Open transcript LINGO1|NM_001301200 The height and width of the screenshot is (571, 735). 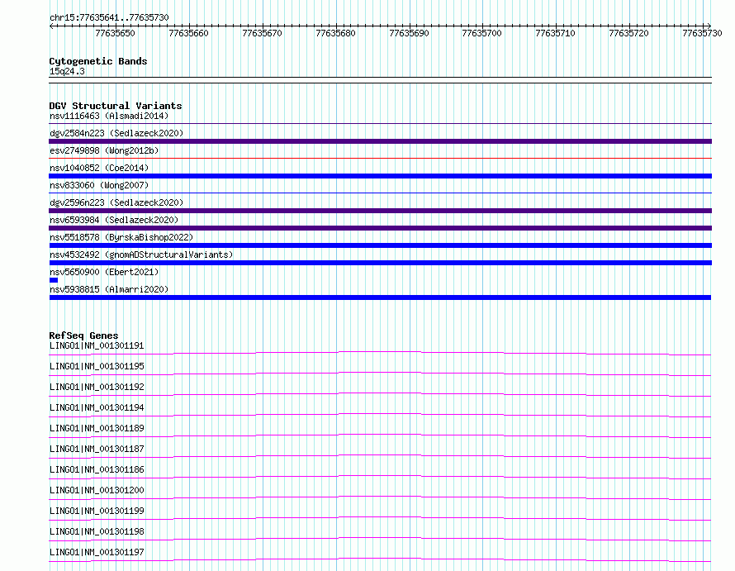(x=97, y=490)
